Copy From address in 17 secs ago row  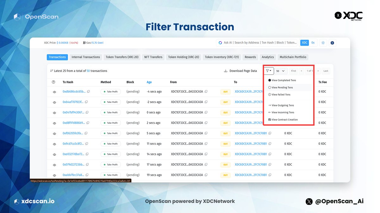pos(206,164)
